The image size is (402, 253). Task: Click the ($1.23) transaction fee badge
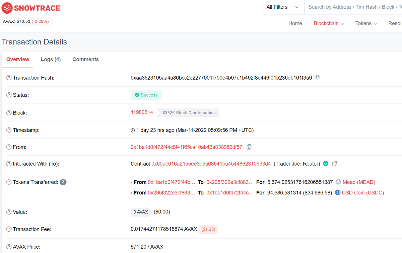click(x=208, y=229)
